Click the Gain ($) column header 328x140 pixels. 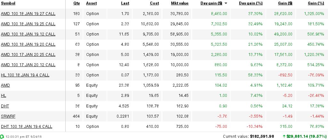(285, 3)
